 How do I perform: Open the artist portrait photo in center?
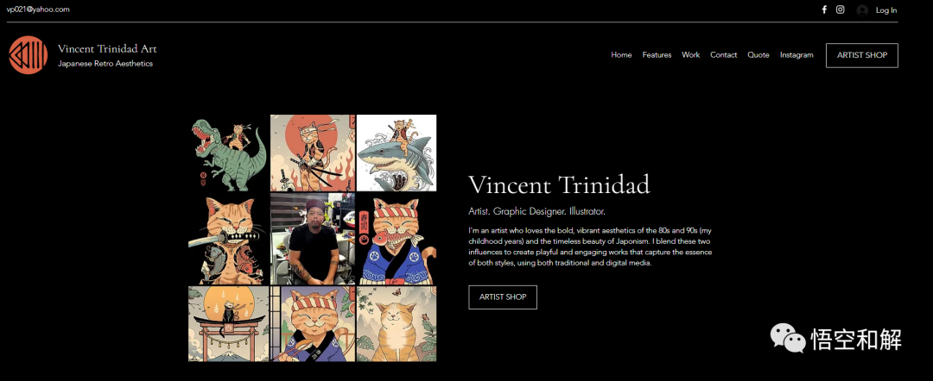tap(313, 239)
